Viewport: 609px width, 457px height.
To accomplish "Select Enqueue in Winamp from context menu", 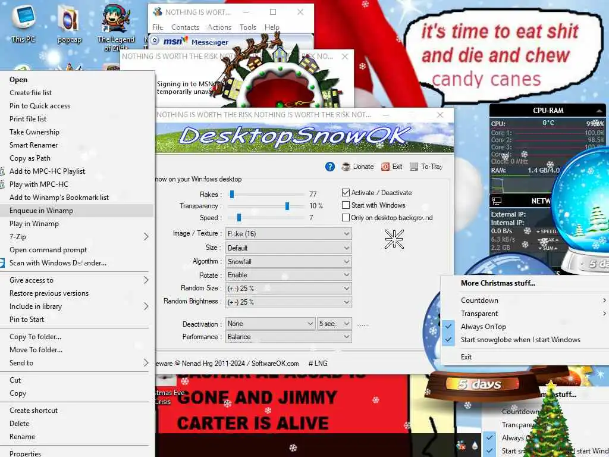I will [77, 211].
